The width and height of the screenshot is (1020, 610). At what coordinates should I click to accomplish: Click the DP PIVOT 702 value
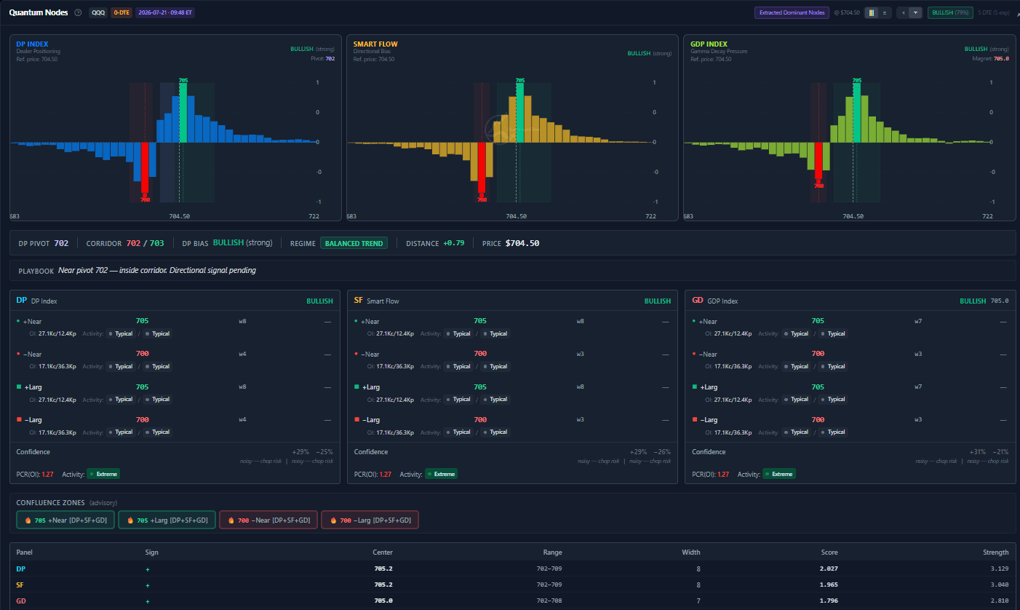pyautogui.click(x=61, y=243)
